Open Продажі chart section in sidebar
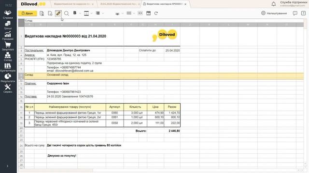 coord(8,36)
